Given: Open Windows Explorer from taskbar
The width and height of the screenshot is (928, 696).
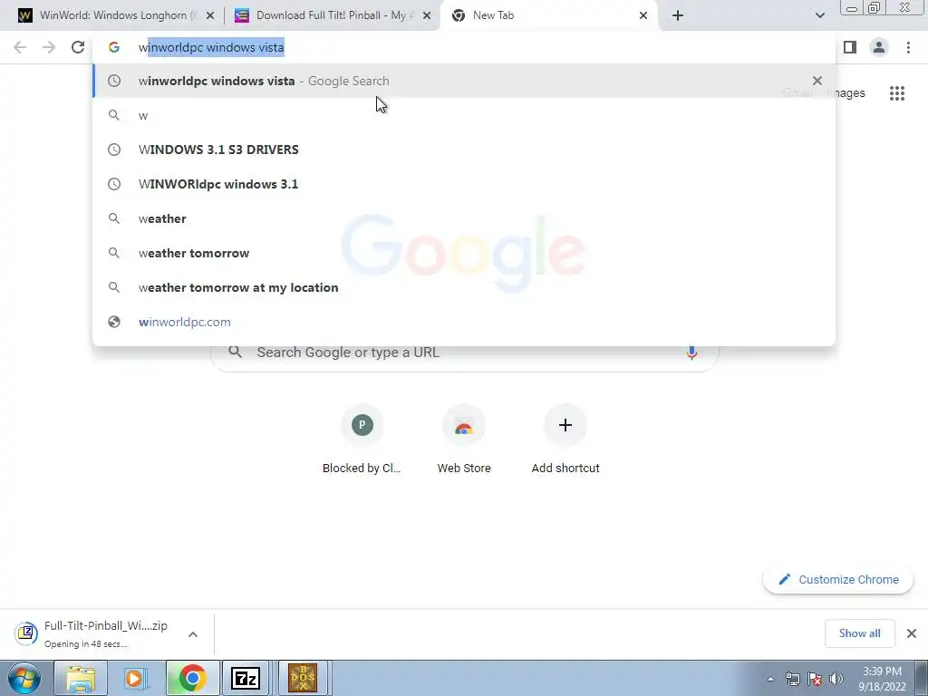Looking at the screenshot, I should point(81,678).
